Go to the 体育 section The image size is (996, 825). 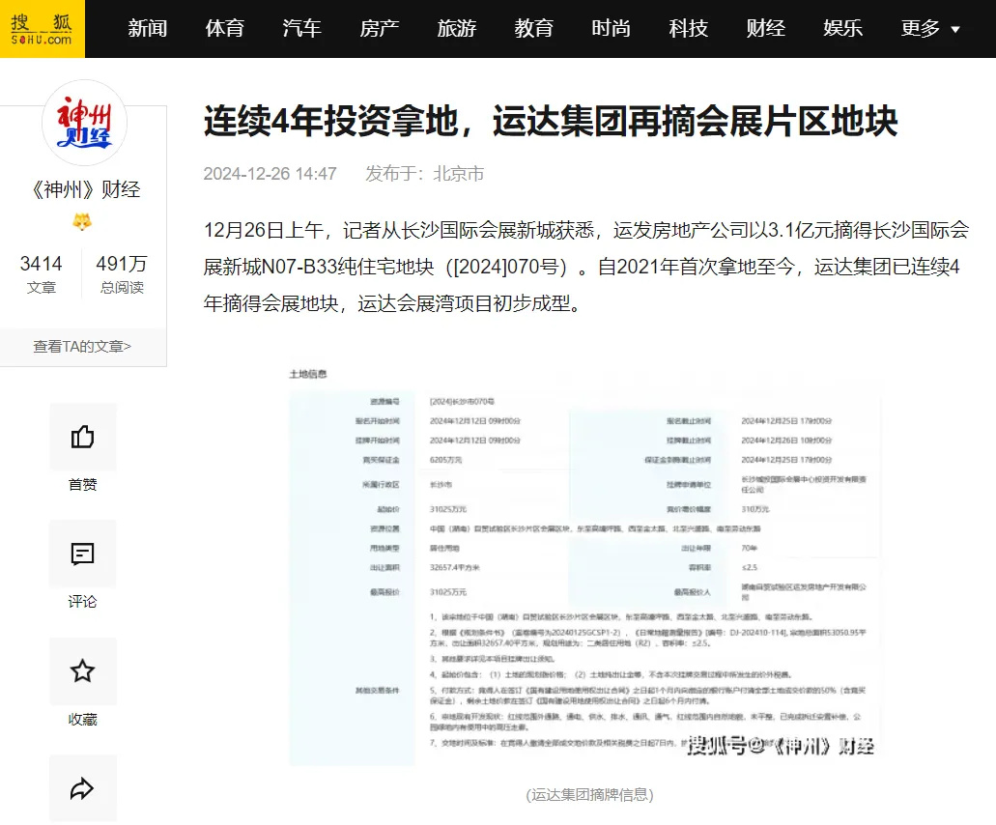point(225,29)
